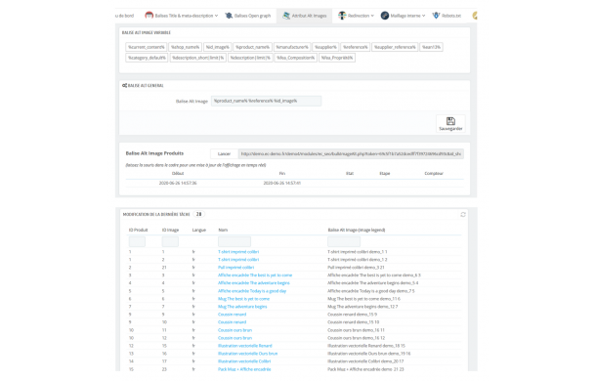The image size is (596, 381).
Task: Open T-shirt imprimé colibri link for image 2
Action: coord(238,260)
